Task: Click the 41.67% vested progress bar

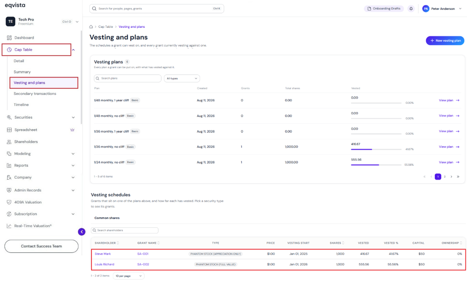Action: [376, 149]
